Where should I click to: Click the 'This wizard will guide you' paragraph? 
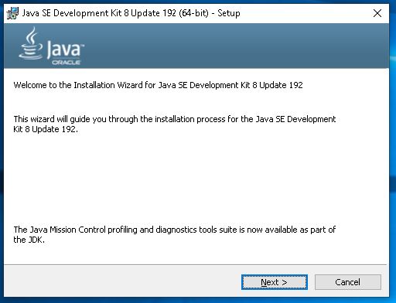[x=175, y=124]
